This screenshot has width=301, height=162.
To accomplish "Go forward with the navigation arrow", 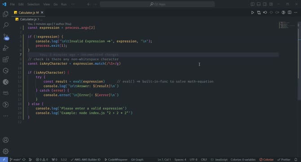I will pos(95,4).
